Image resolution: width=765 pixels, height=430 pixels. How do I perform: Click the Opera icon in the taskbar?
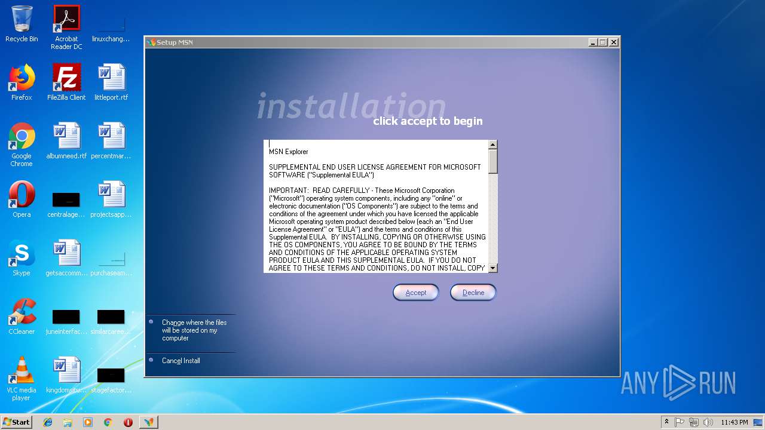point(128,422)
